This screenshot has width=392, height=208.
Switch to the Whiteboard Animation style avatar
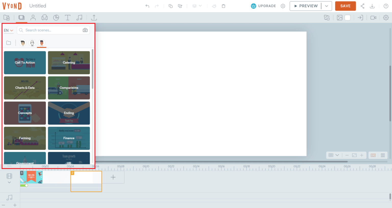click(x=32, y=43)
